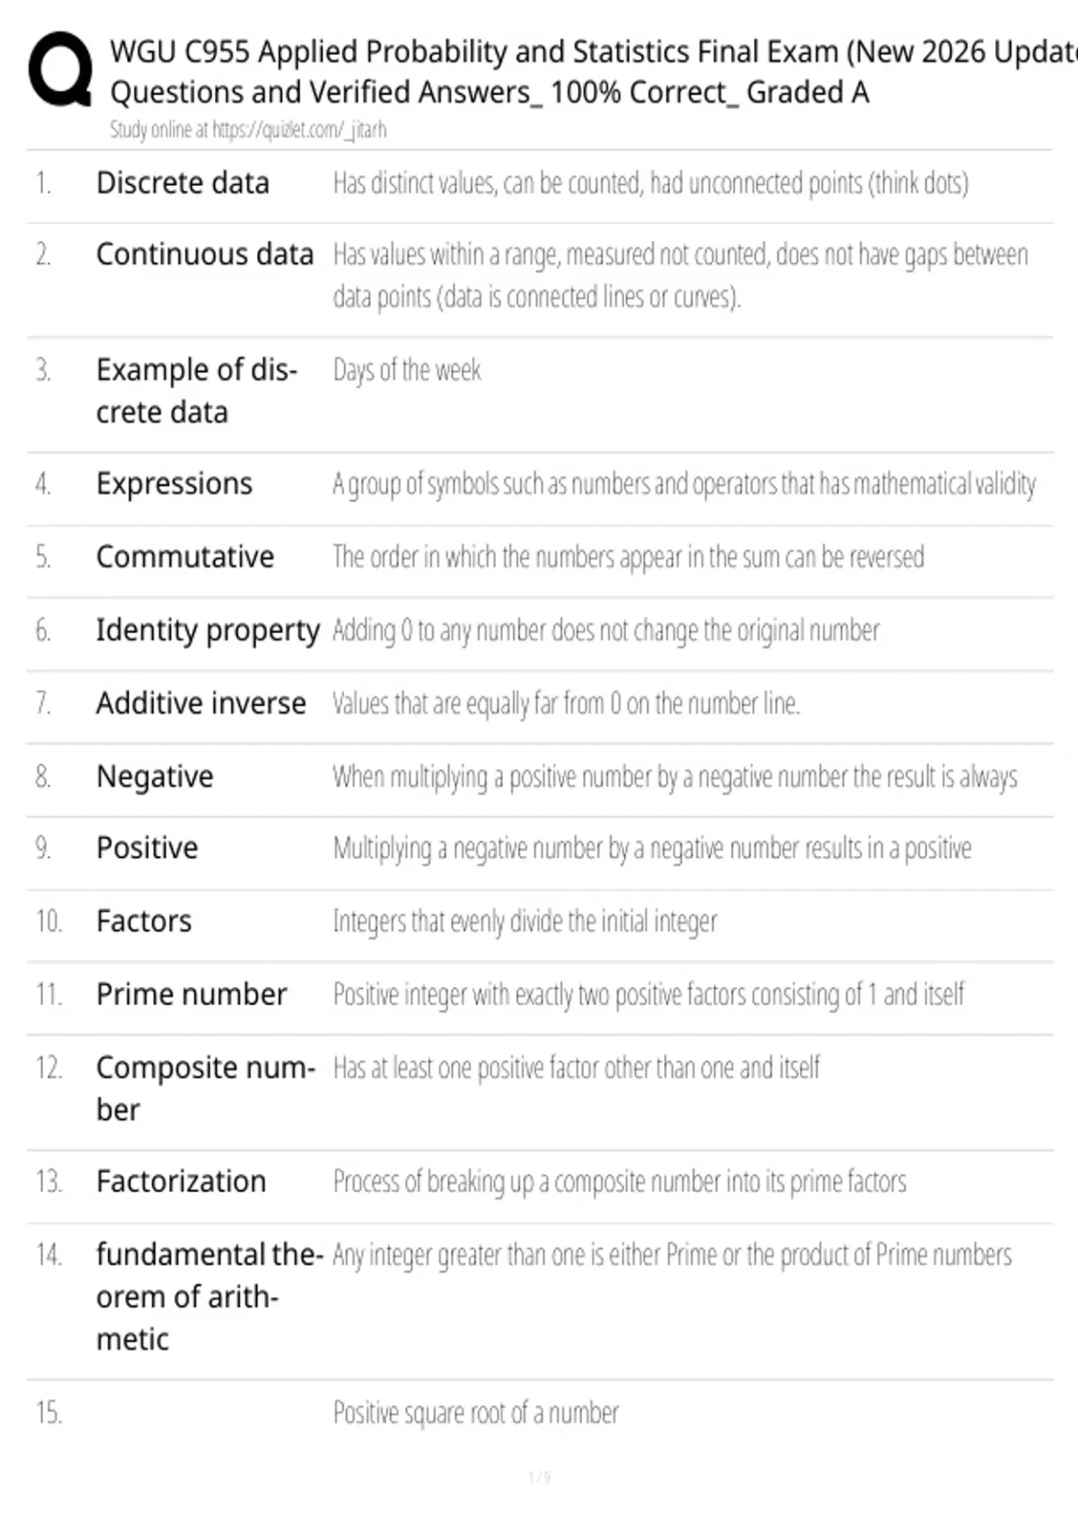Select the 'Discrete data' term
Viewport: 1078px width, 1527px height.
pyautogui.click(x=182, y=183)
